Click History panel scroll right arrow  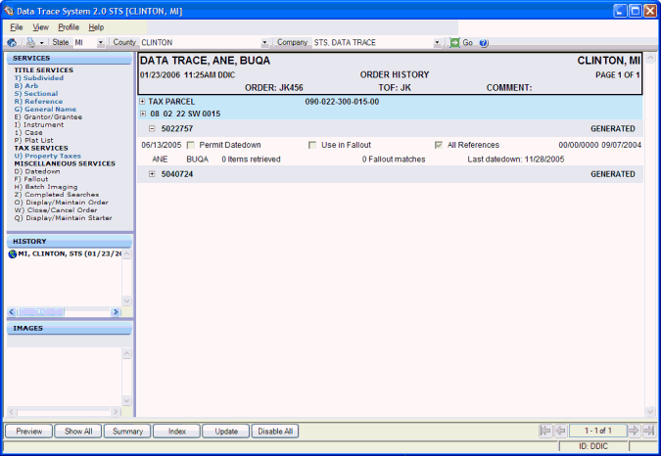[116, 312]
